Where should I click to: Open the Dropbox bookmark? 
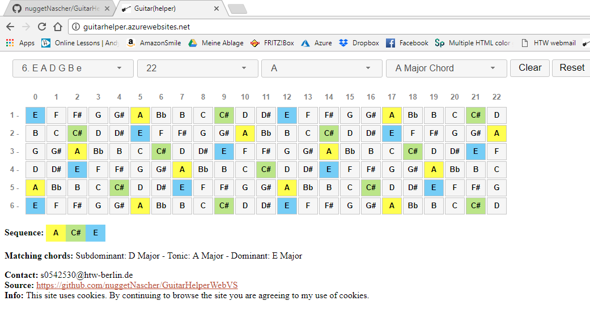(x=359, y=43)
